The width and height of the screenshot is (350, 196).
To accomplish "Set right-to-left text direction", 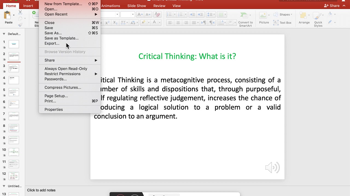I will 212,23.
